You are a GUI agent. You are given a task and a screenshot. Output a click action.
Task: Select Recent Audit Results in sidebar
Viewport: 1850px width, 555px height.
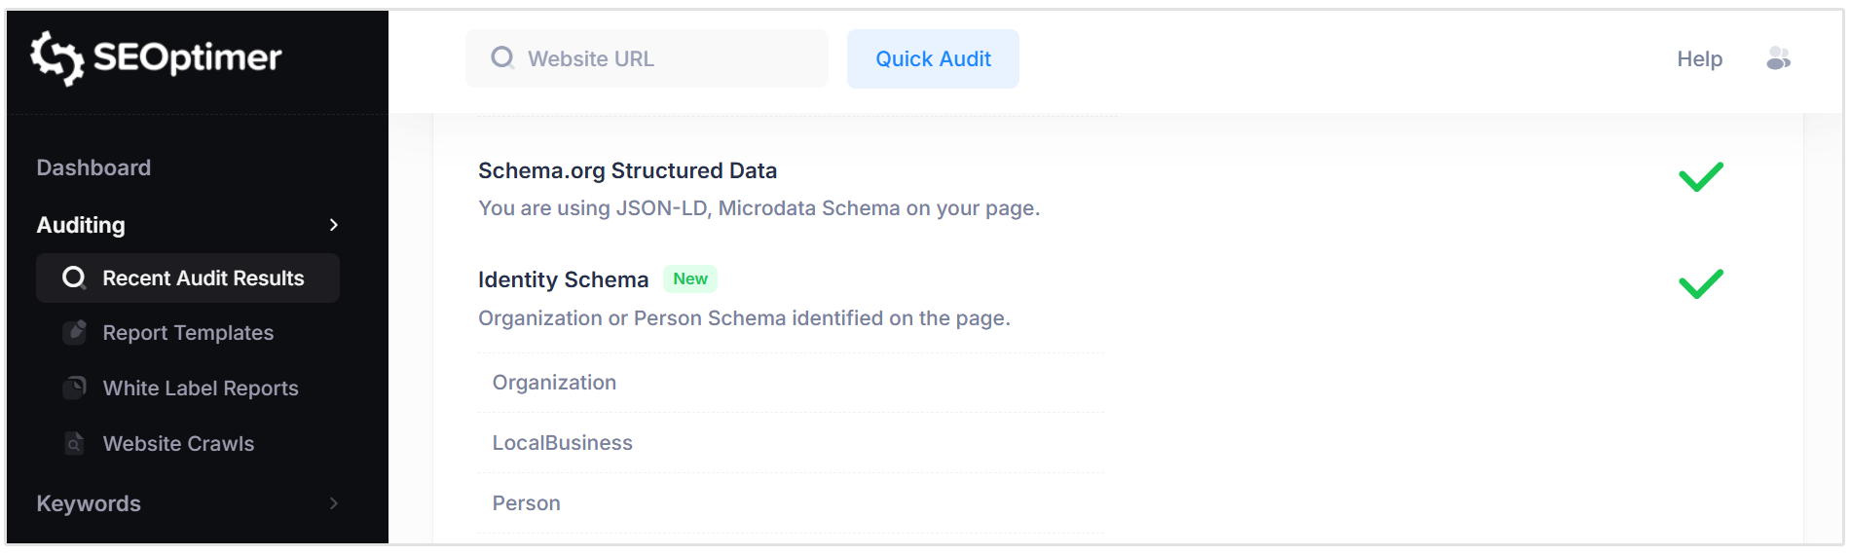coord(203,278)
